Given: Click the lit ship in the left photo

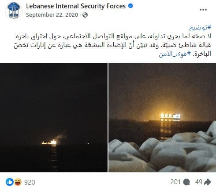Looking at the screenshot, I should [x=49, y=142].
